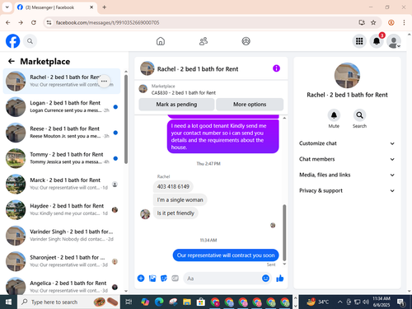
Task: Open the tab search dropdown arrow
Action: pos(7,7)
